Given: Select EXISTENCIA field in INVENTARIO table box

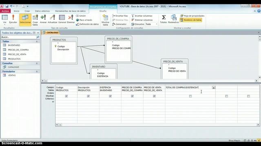Looking at the screenshot, I should pos(103,76).
